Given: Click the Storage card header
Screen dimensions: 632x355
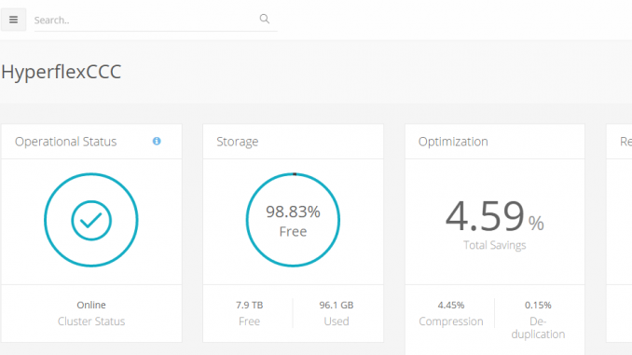Looking at the screenshot, I should tap(293, 142).
